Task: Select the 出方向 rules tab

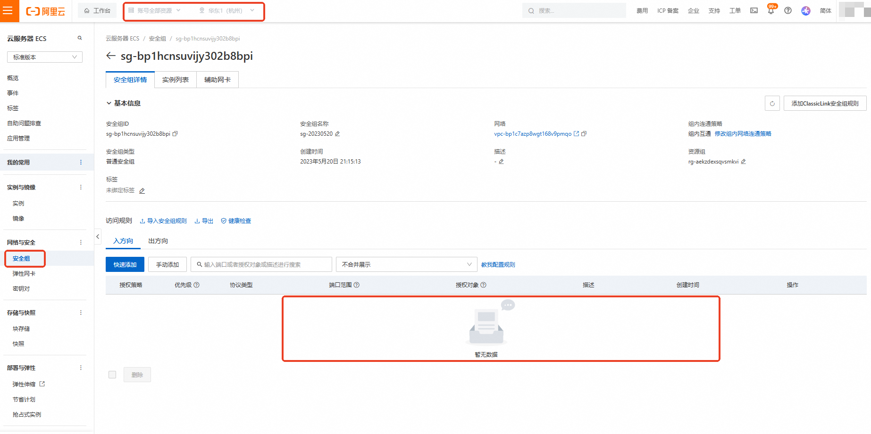Action: pyautogui.click(x=158, y=241)
